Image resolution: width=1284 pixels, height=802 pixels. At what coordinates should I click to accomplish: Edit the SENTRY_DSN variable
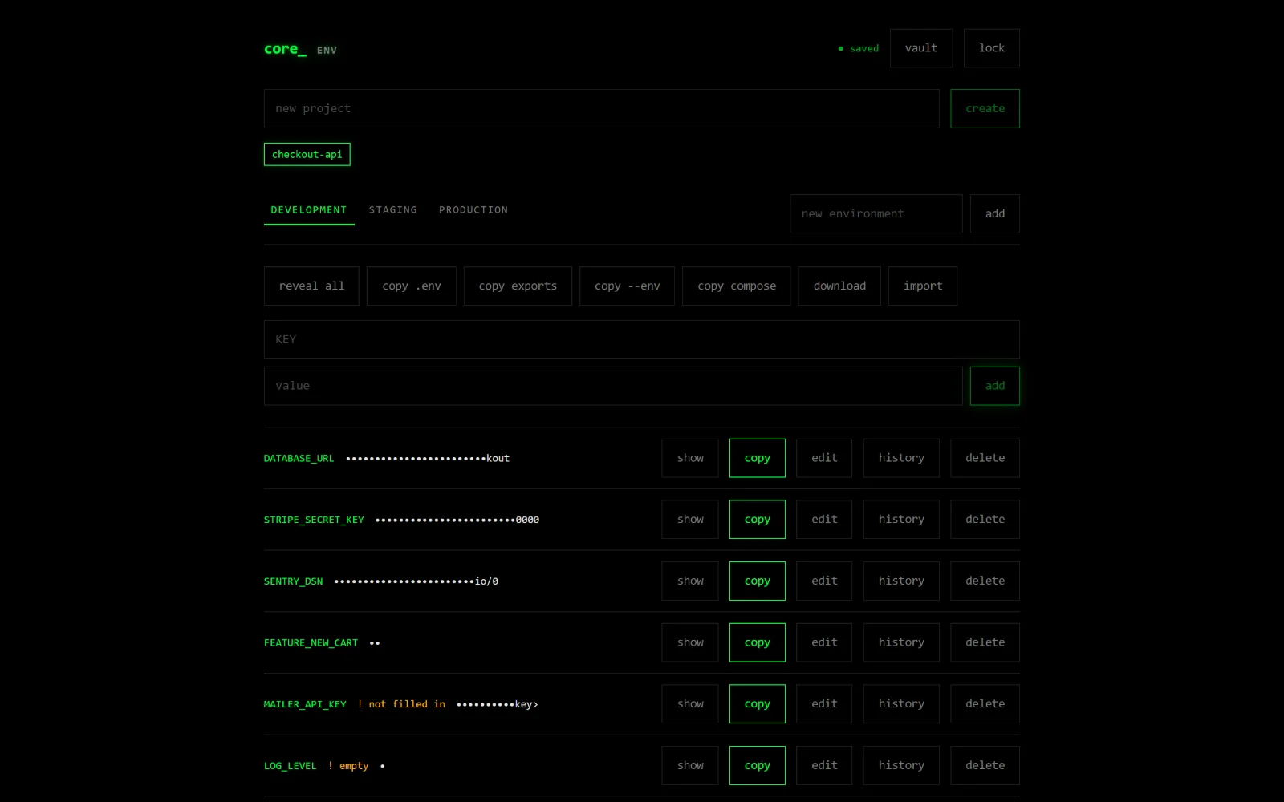[824, 581]
